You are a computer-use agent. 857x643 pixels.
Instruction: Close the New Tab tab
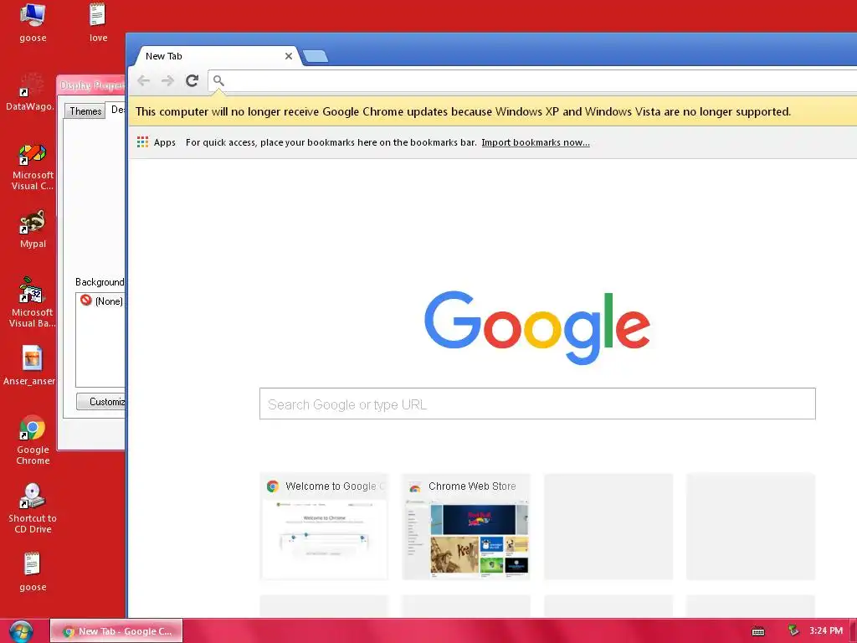tap(289, 56)
